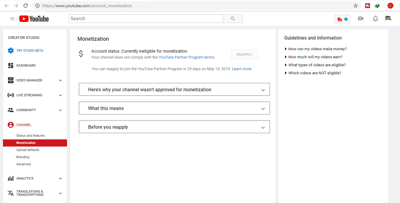Expand 'How much will my videos earn?'
The image size is (400, 203).
[x=314, y=57]
